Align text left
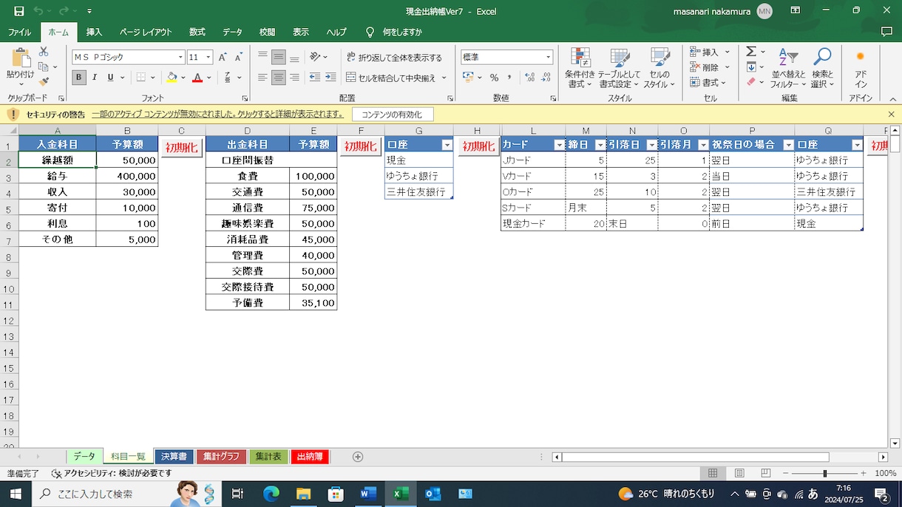902x507 pixels. [262, 77]
